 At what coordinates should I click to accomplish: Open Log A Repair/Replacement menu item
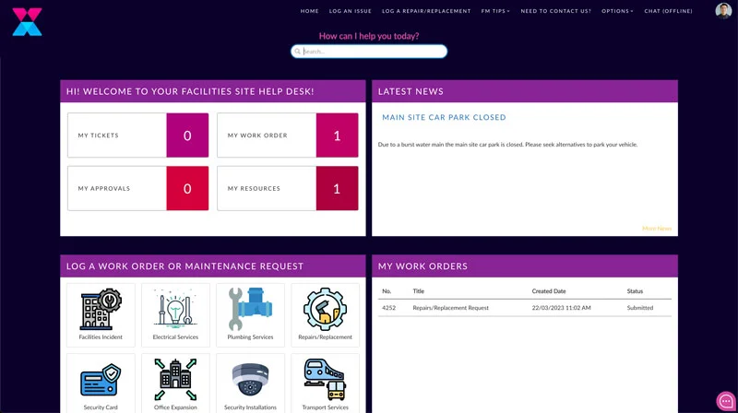[x=426, y=11]
